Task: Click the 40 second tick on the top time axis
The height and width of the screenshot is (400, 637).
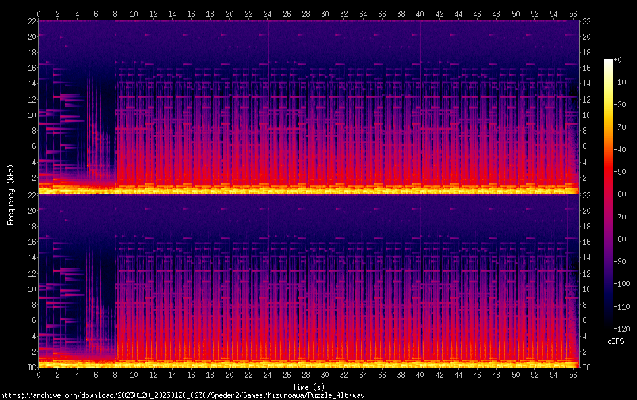Action: point(420,13)
